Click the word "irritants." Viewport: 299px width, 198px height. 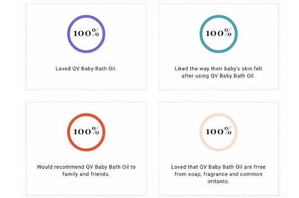point(218,182)
